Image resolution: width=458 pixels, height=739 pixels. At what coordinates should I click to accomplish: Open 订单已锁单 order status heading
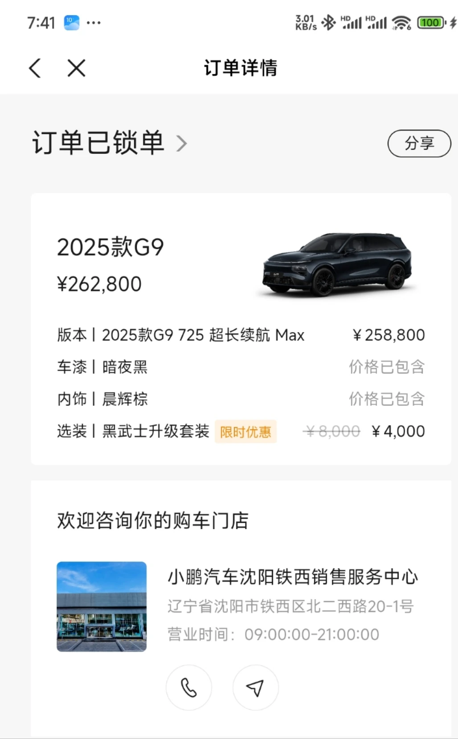coord(98,143)
